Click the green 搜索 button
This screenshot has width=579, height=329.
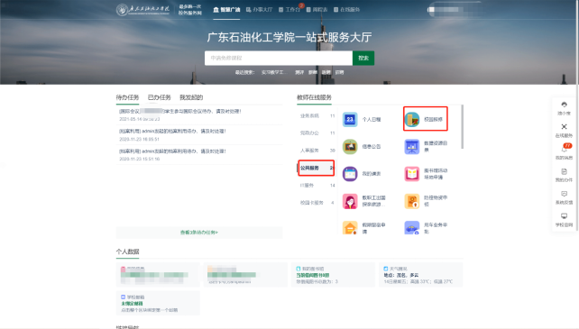[x=363, y=58]
